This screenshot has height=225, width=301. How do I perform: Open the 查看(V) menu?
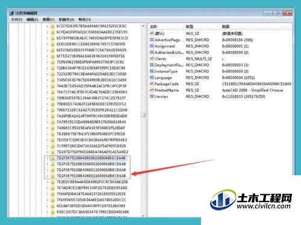(x=49, y=19)
